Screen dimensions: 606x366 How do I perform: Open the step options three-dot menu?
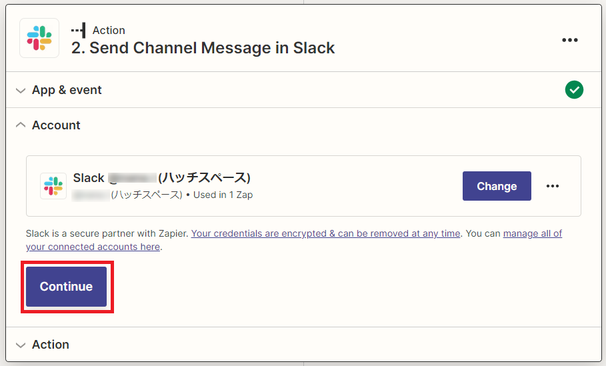click(570, 40)
